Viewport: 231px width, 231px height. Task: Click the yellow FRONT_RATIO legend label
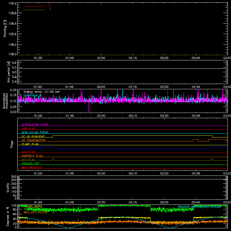click(33, 206)
